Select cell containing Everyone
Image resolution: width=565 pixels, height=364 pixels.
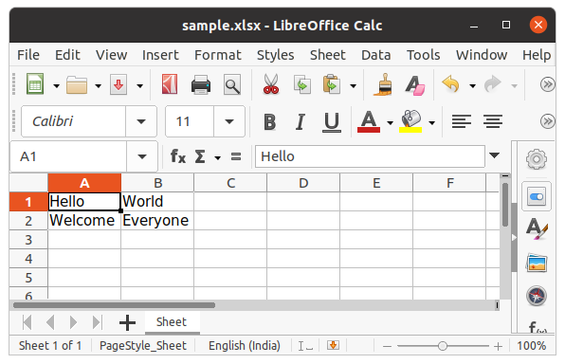[x=157, y=220]
